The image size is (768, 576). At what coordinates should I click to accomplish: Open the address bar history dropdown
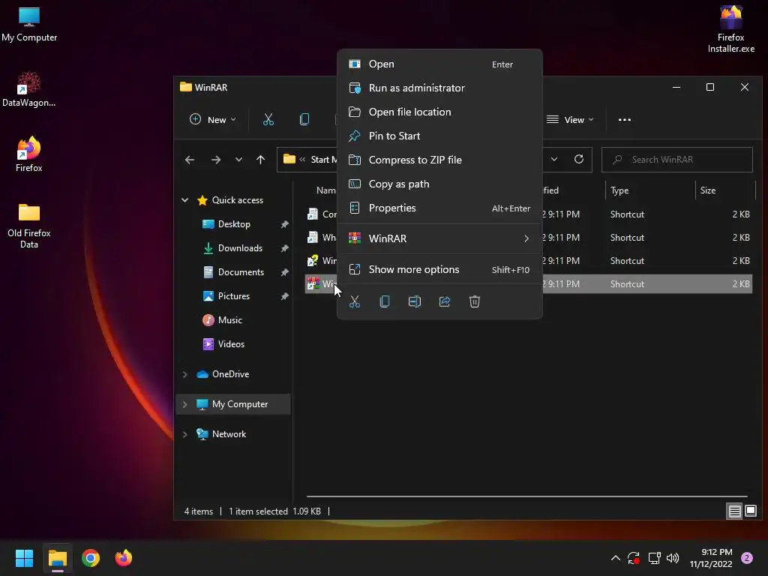point(554,159)
